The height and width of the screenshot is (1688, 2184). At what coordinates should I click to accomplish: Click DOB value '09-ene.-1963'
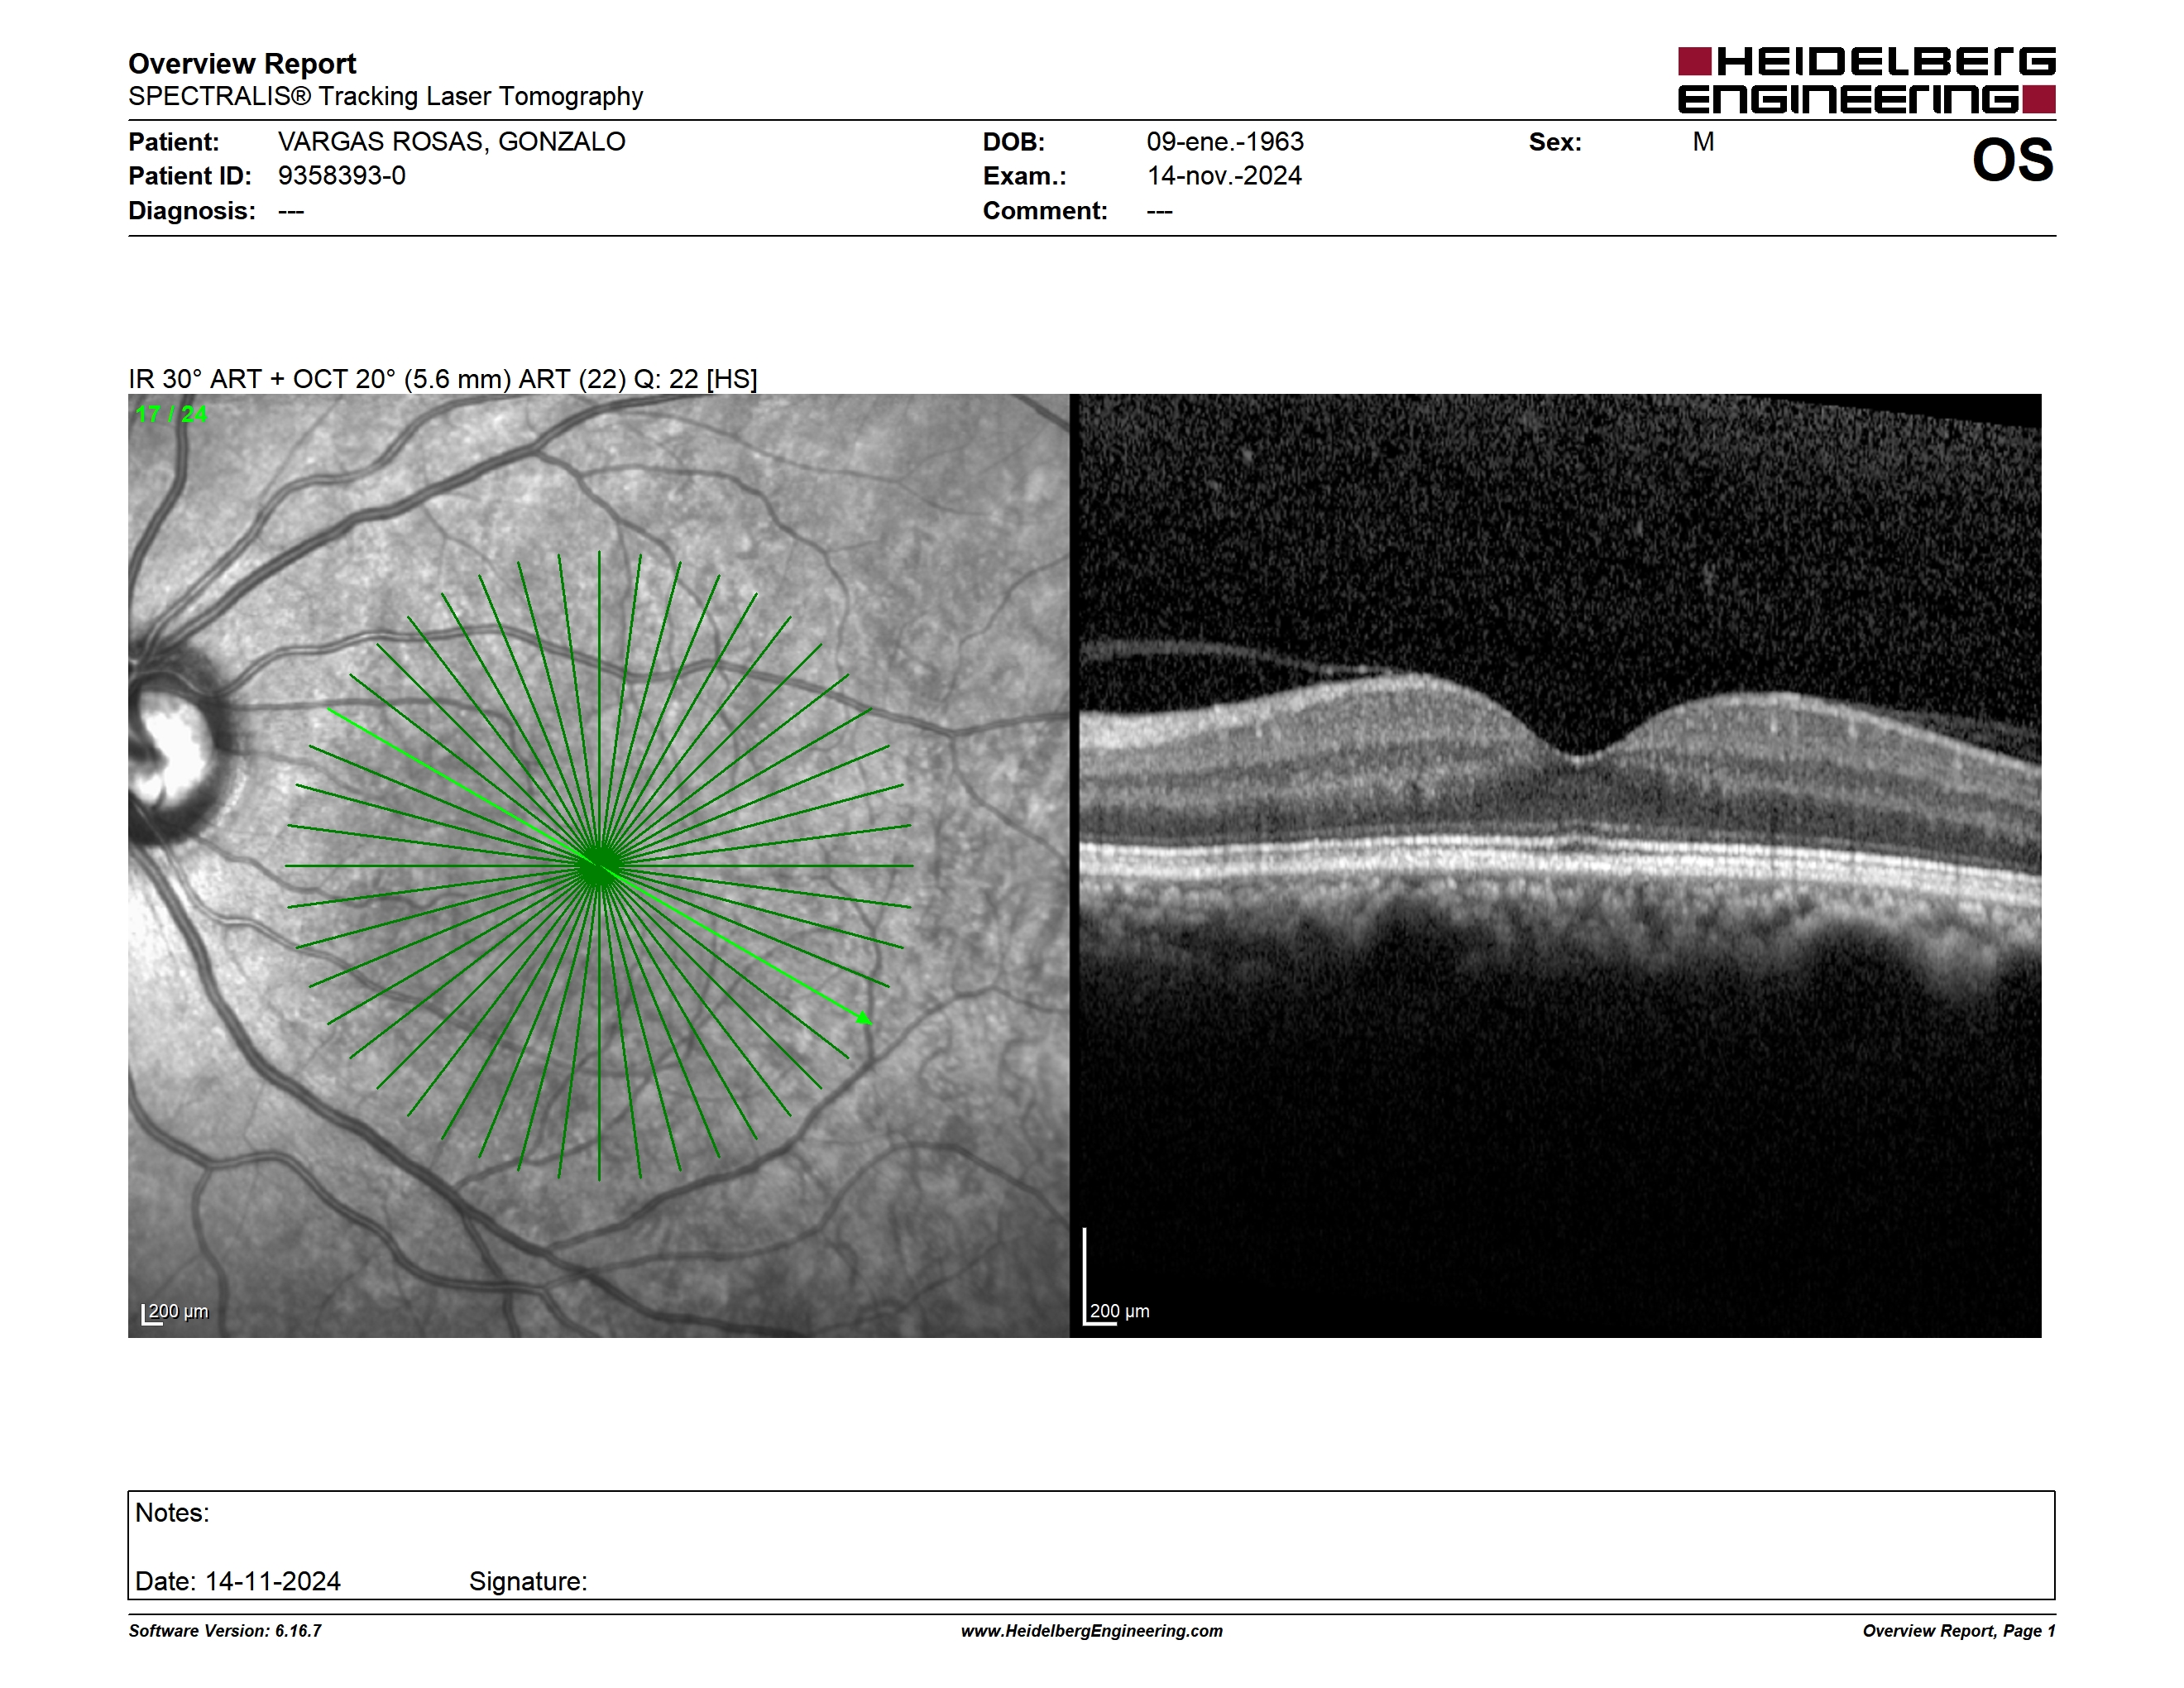1225,142
